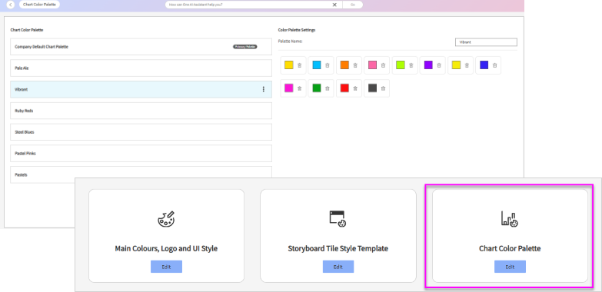Click the Storyboard Tile Style Template title
602x292 pixels.
pos(338,249)
